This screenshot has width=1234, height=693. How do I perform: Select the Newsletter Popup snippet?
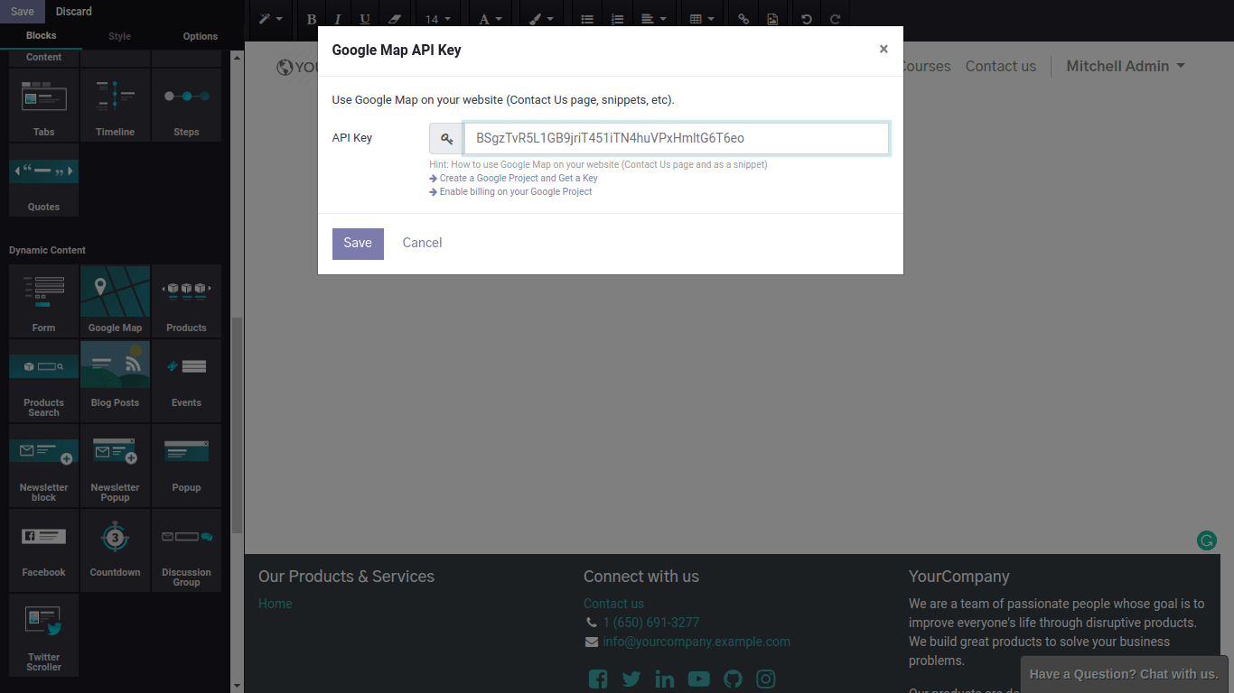[115, 466]
